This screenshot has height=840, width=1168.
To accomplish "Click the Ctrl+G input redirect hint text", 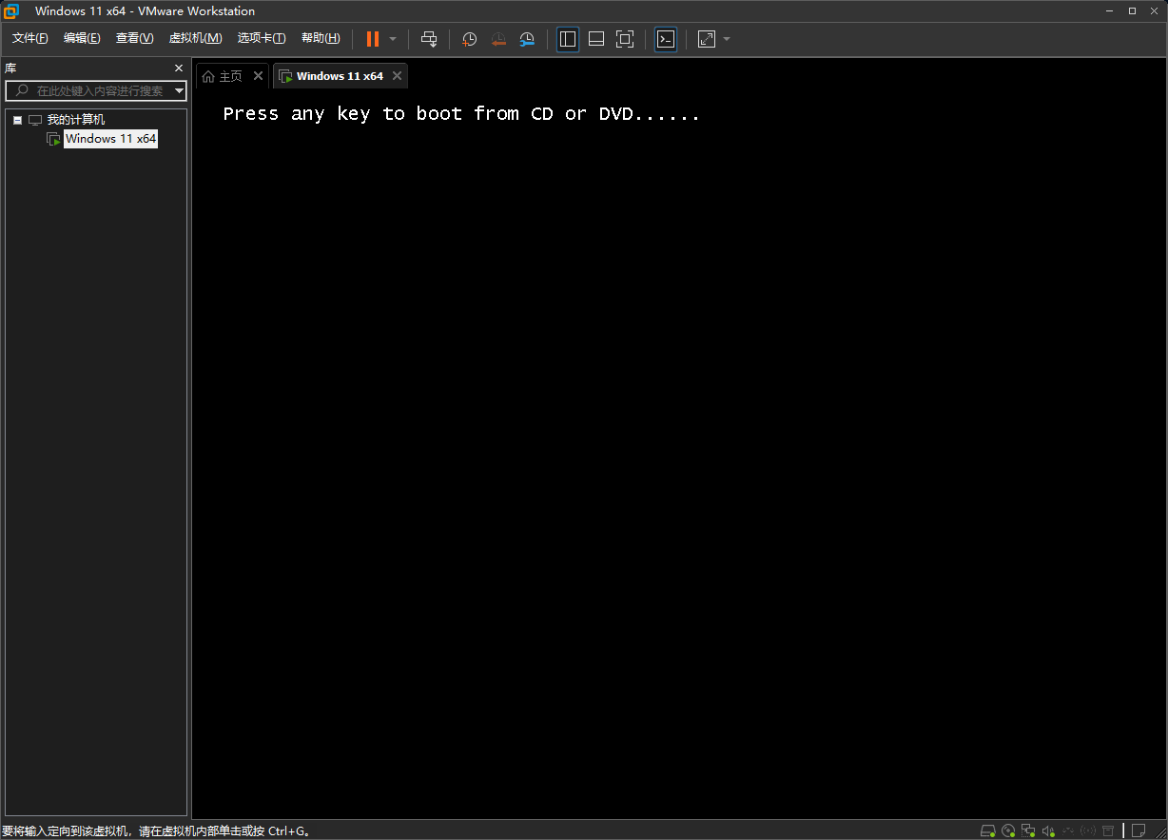I will coord(156,831).
